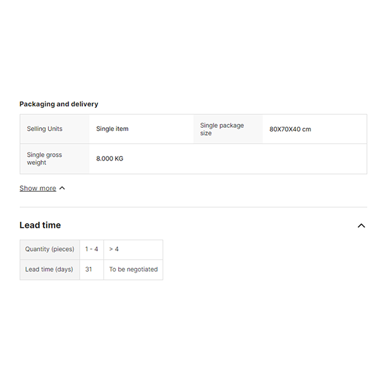Click the Show more link
This screenshot has width=385, height=385.
[x=38, y=189]
